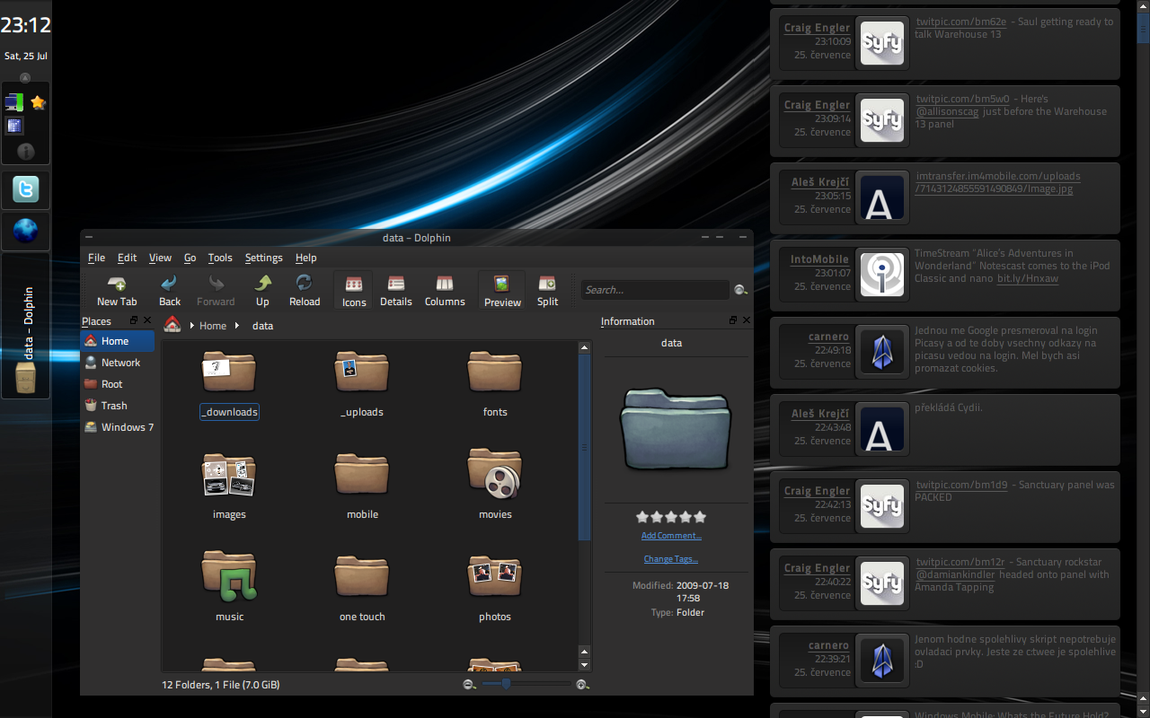This screenshot has width=1150, height=718.
Task: Open the Settings menu
Action: (x=263, y=258)
